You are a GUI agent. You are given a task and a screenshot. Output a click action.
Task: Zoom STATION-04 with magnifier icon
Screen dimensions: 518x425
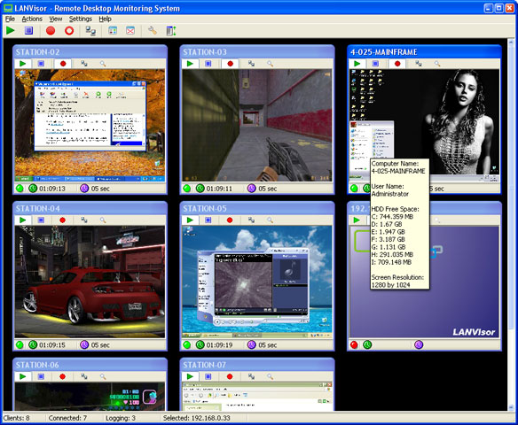click(x=103, y=220)
